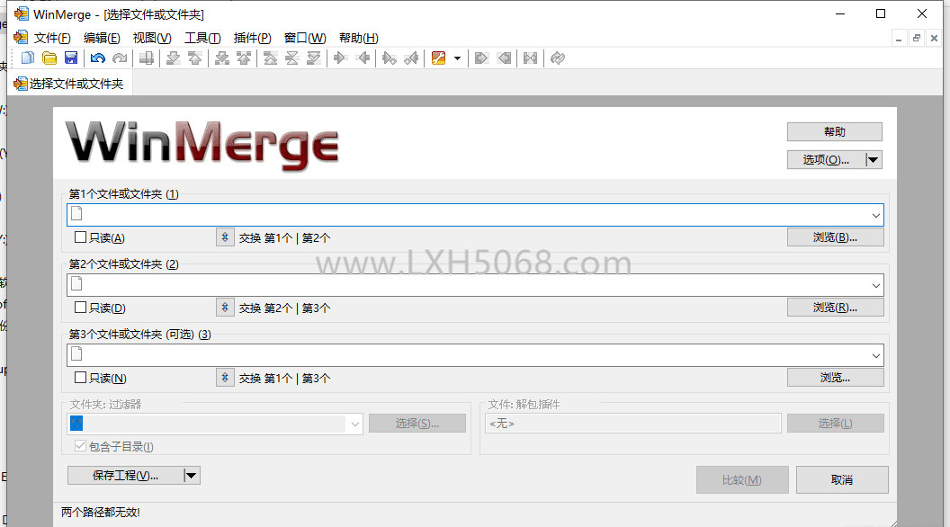Click the WinMerge icon in menu bar

[21, 38]
